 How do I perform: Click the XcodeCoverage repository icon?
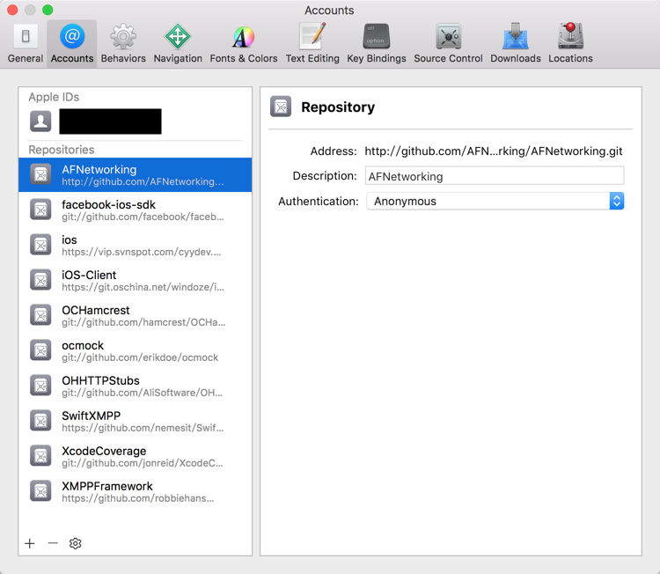(40, 456)
